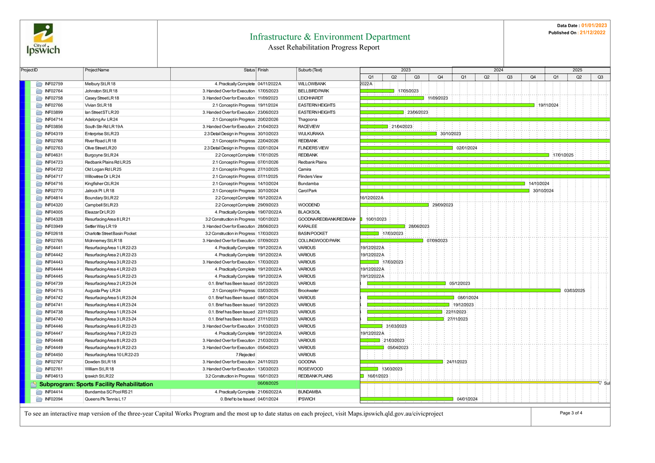Screen dimensions: 655x463
Task: Click project name Dowden St LR 18
Action: (100, 362)
